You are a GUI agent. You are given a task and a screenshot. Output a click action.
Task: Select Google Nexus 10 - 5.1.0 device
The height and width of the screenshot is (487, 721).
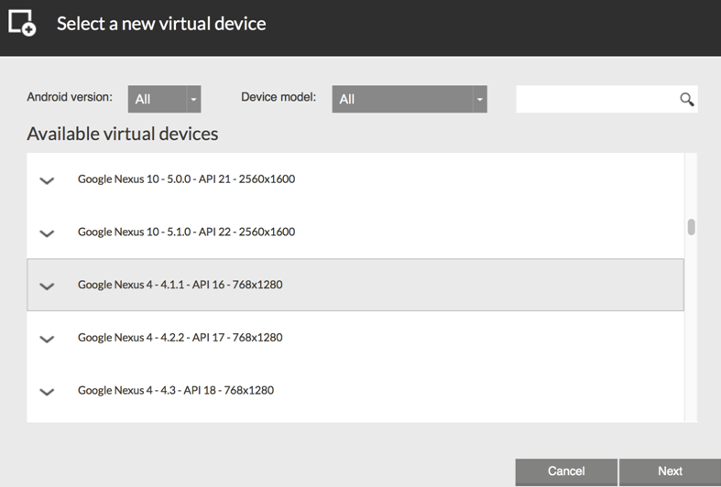(x=355, y=232)
